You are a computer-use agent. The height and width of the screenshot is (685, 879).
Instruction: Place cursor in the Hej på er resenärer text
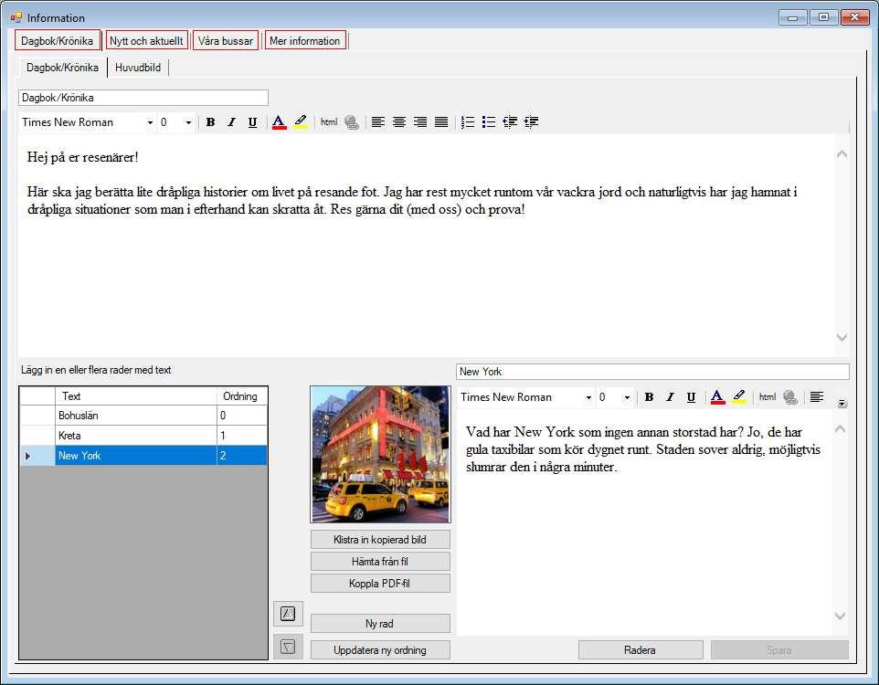(82, 157)
